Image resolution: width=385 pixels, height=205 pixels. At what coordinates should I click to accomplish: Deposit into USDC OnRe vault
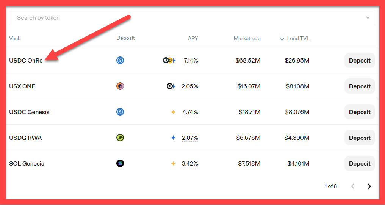360,60
